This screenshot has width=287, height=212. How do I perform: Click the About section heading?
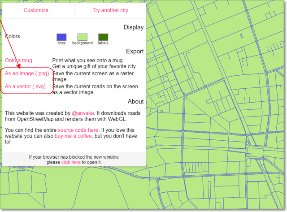point(135,101)
